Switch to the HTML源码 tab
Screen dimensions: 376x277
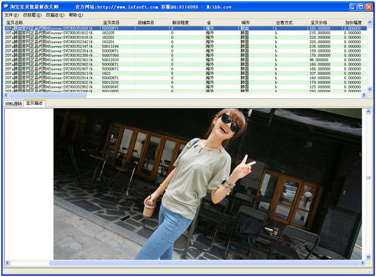tap(13, 104)
